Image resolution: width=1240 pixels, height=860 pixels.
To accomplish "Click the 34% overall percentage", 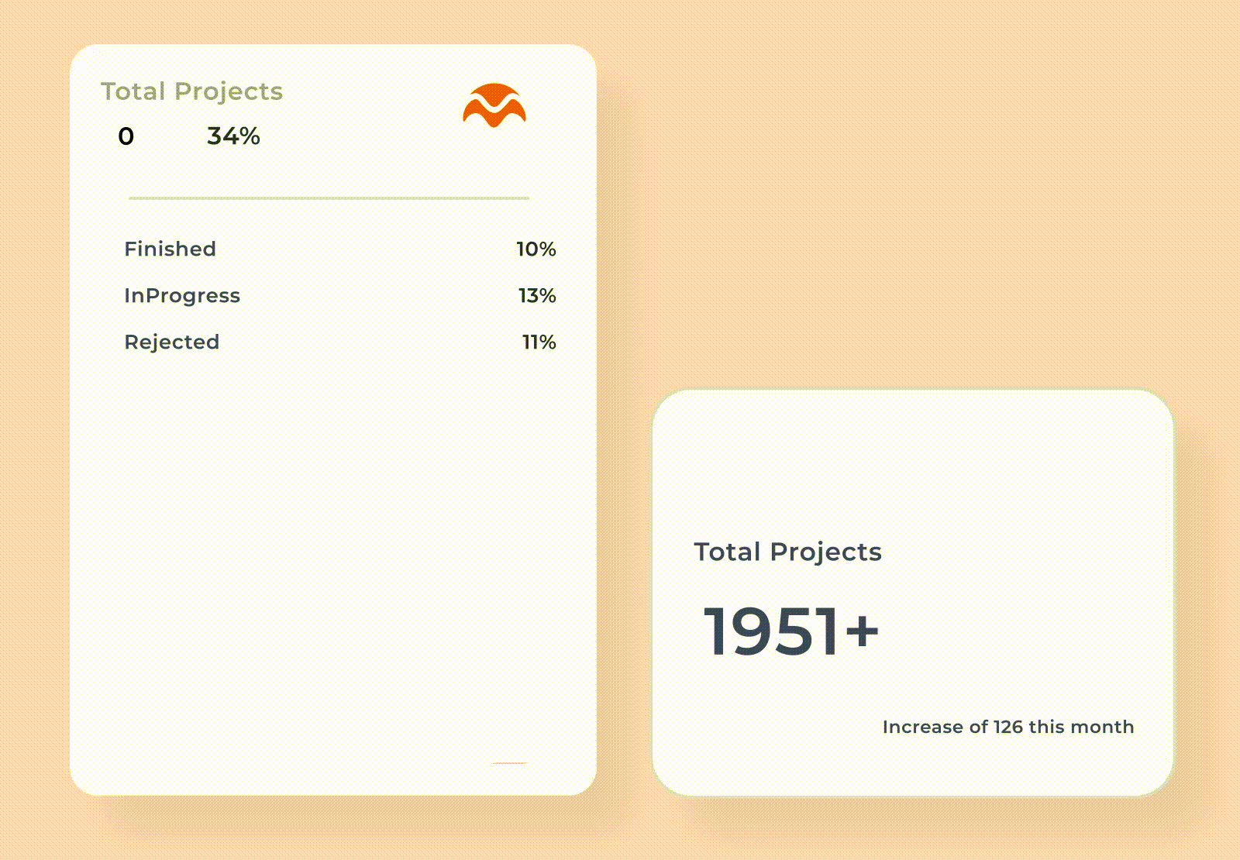I will [233, 136].
